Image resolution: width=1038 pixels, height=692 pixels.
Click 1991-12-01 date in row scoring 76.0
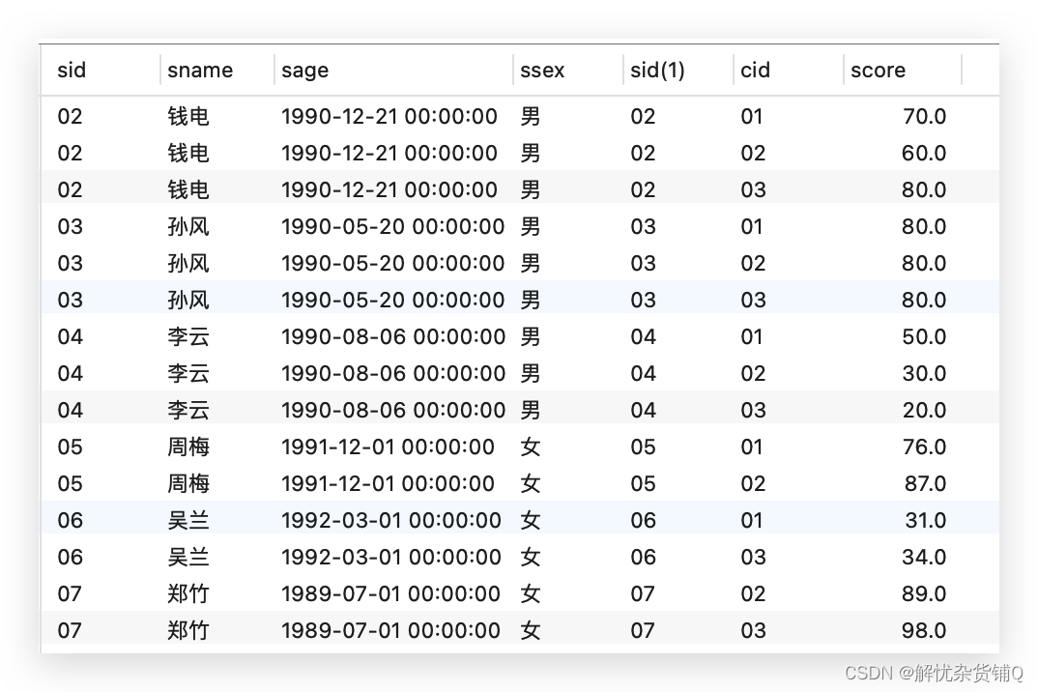pos(388,447)
